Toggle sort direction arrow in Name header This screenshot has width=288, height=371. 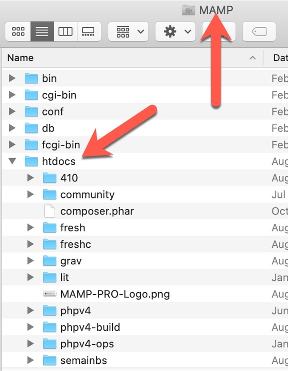pos(252,58)
